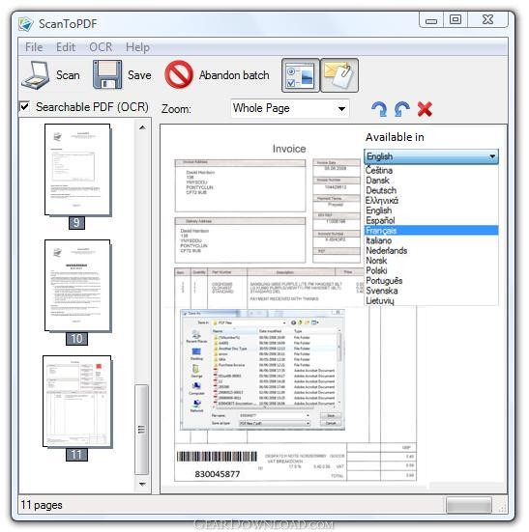The height and width of the screenshot is (532, 529).
Task: Click the ScanToPDF title bar app icon
Action: point(26,24)
